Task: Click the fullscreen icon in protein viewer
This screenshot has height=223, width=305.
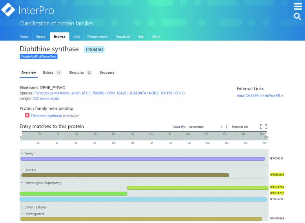Action: click(263, 127)
